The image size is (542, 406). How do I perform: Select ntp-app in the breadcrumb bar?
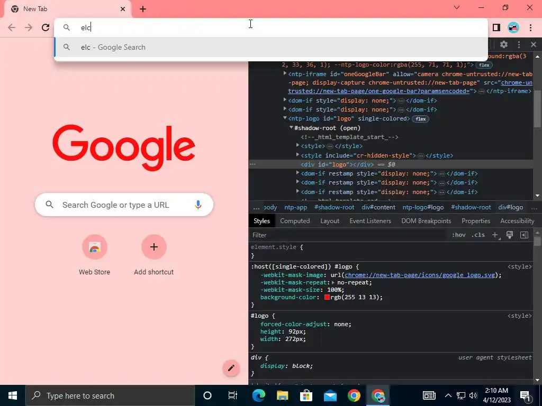pos(295,207)
